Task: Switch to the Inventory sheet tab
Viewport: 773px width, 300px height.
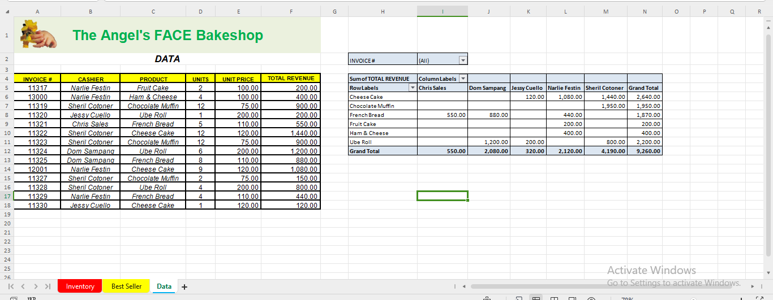Action: (x=80, y=286)
